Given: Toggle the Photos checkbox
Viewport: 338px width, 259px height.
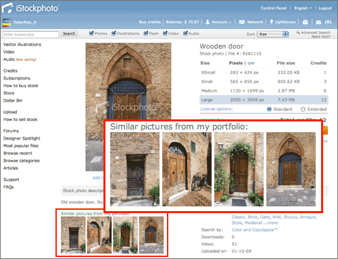Looking at the screenshot, I should coord(91,33).
